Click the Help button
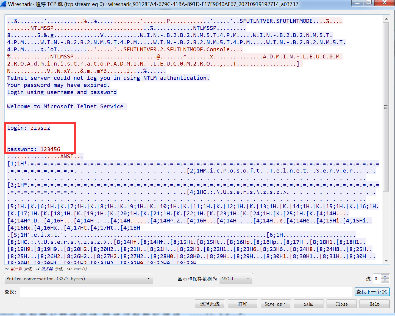This screenshot has height=316, width=395. coord(374,304)
